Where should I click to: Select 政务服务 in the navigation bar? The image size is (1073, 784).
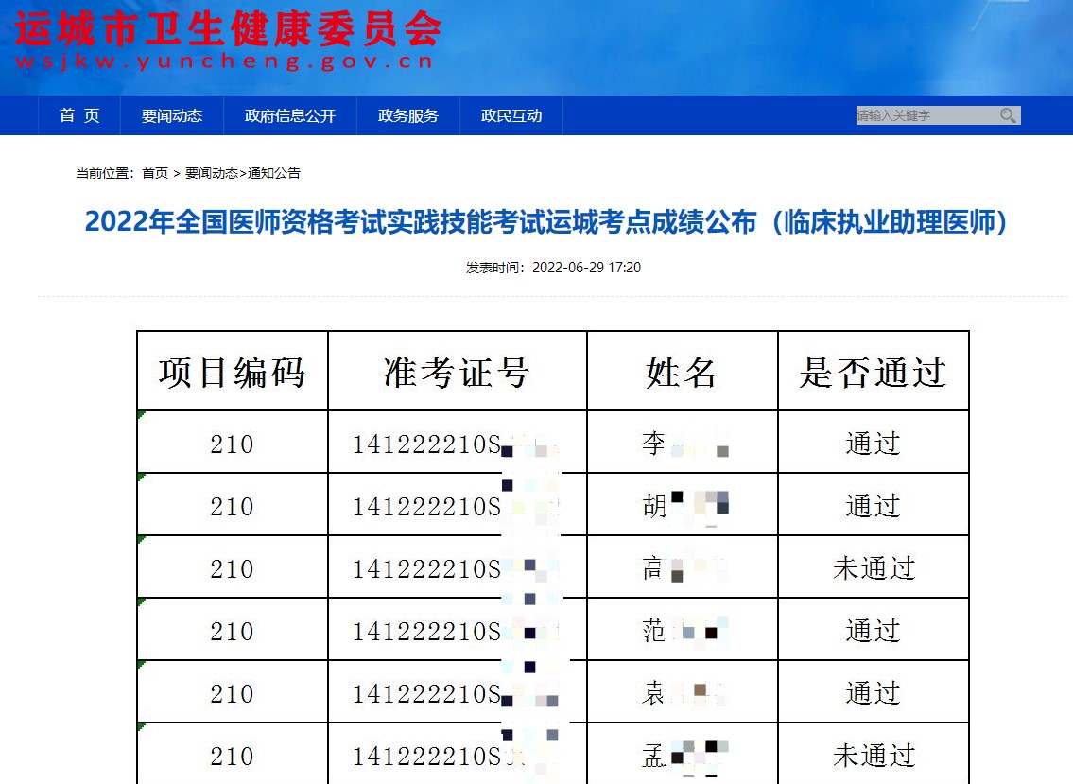[408, 115]
